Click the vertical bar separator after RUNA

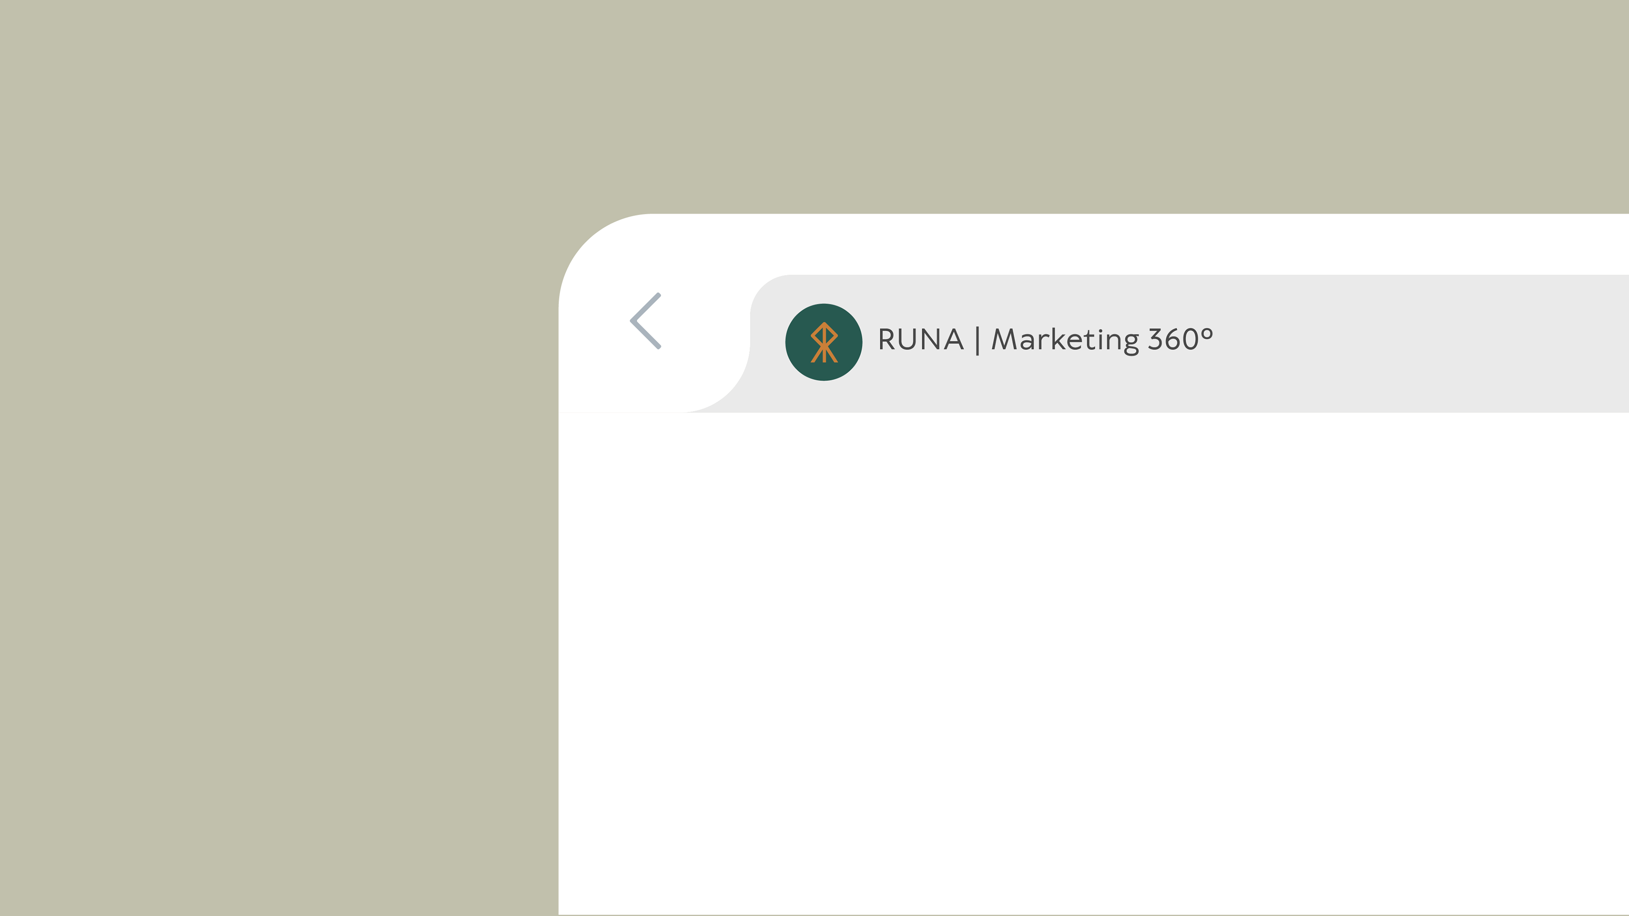(x=978, y=341)
